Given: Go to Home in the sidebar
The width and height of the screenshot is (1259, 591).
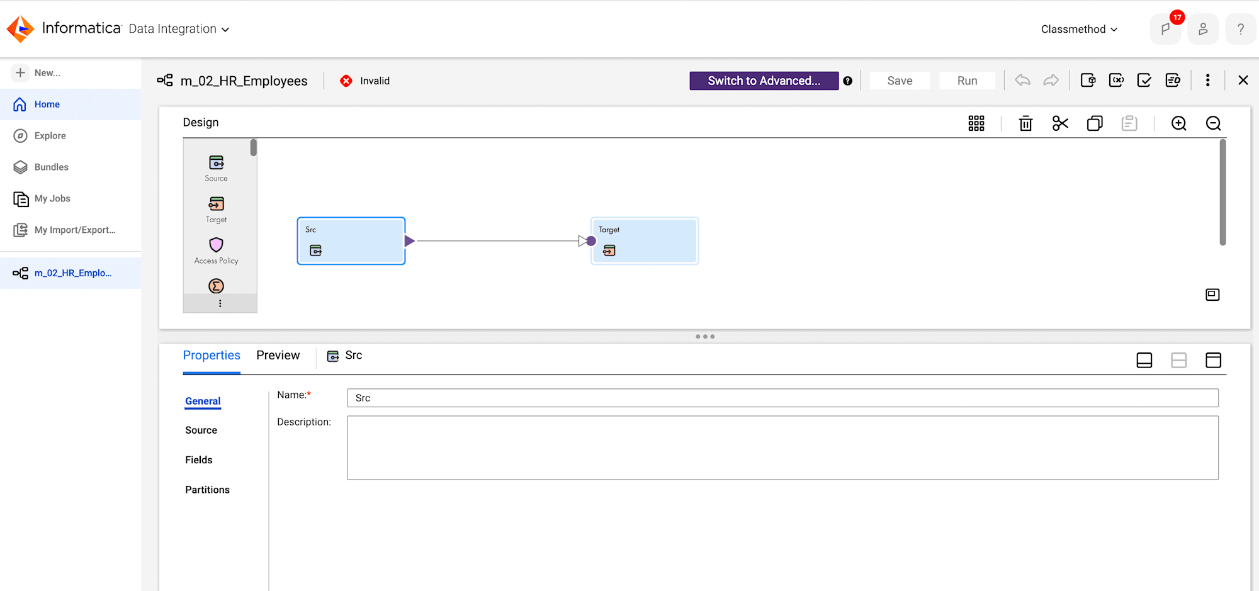Looking at the screenshot, I should pyautogui.click(x=71, y=104).
